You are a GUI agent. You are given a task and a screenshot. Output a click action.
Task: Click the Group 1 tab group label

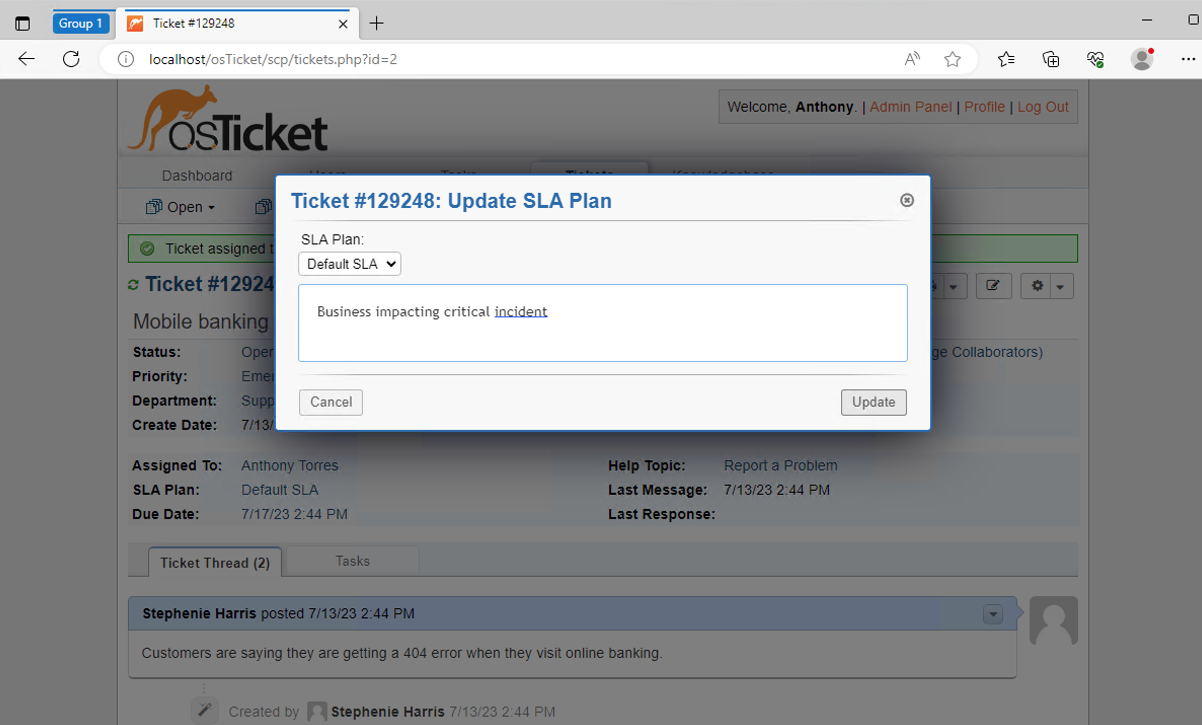pyautogui.click(x=81, y=23)
